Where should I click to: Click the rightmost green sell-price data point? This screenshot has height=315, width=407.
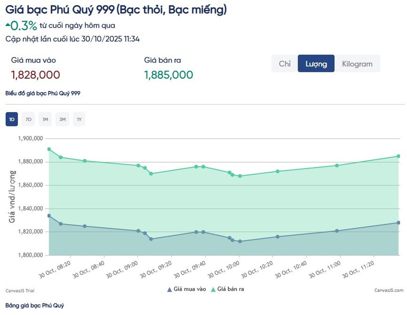398,156
